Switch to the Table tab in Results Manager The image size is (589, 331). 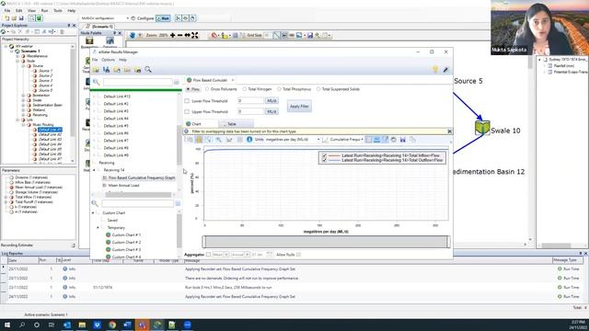pyautogui.click(x=236, y=124)
